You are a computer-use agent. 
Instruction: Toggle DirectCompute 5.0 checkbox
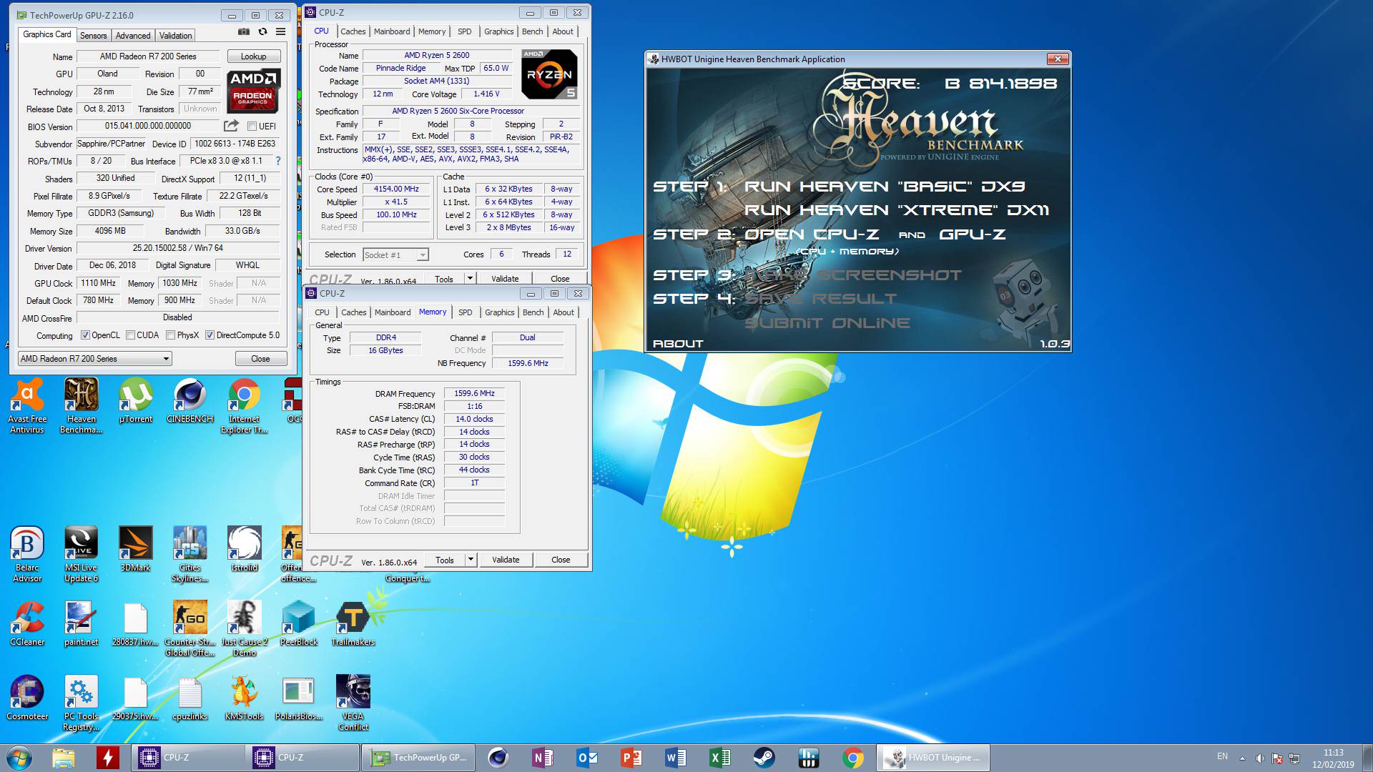point(210,335)
